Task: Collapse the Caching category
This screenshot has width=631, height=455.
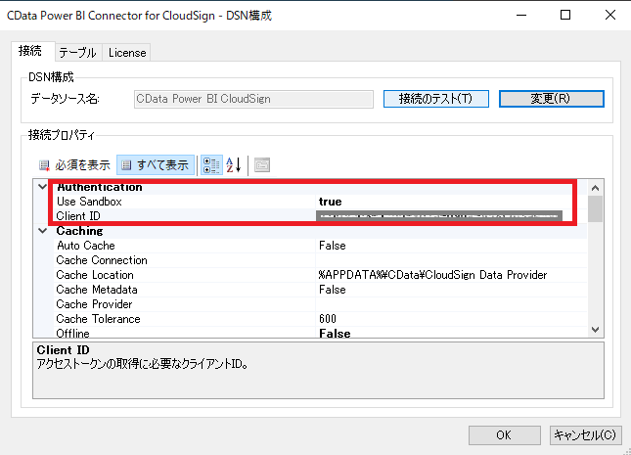Action: pyautogui.click(x=42, y=231)
